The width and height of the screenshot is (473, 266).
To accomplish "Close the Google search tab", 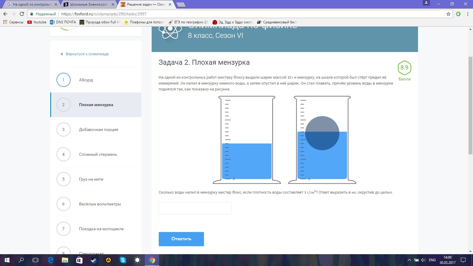I will point(56,4).
